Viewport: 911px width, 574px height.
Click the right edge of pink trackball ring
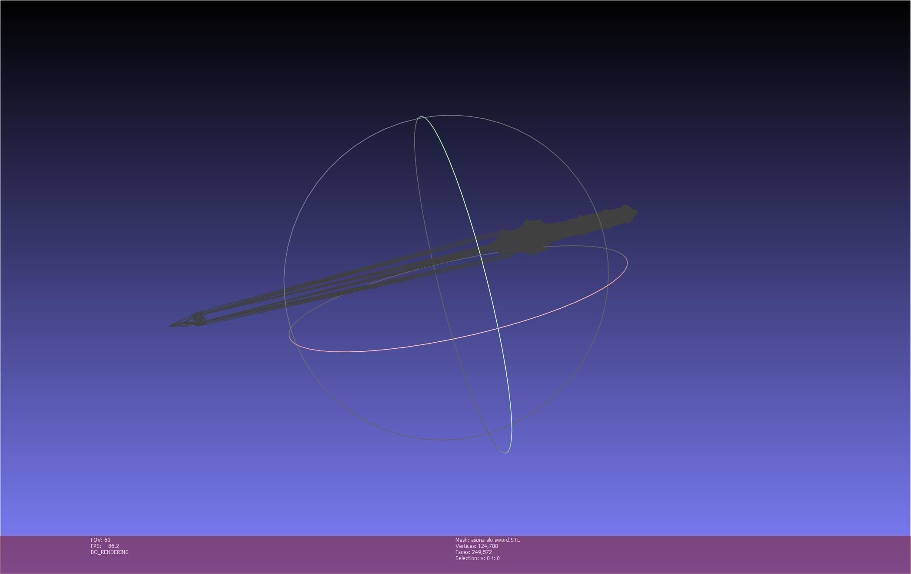pyautogui.click(x=627, y=262)
